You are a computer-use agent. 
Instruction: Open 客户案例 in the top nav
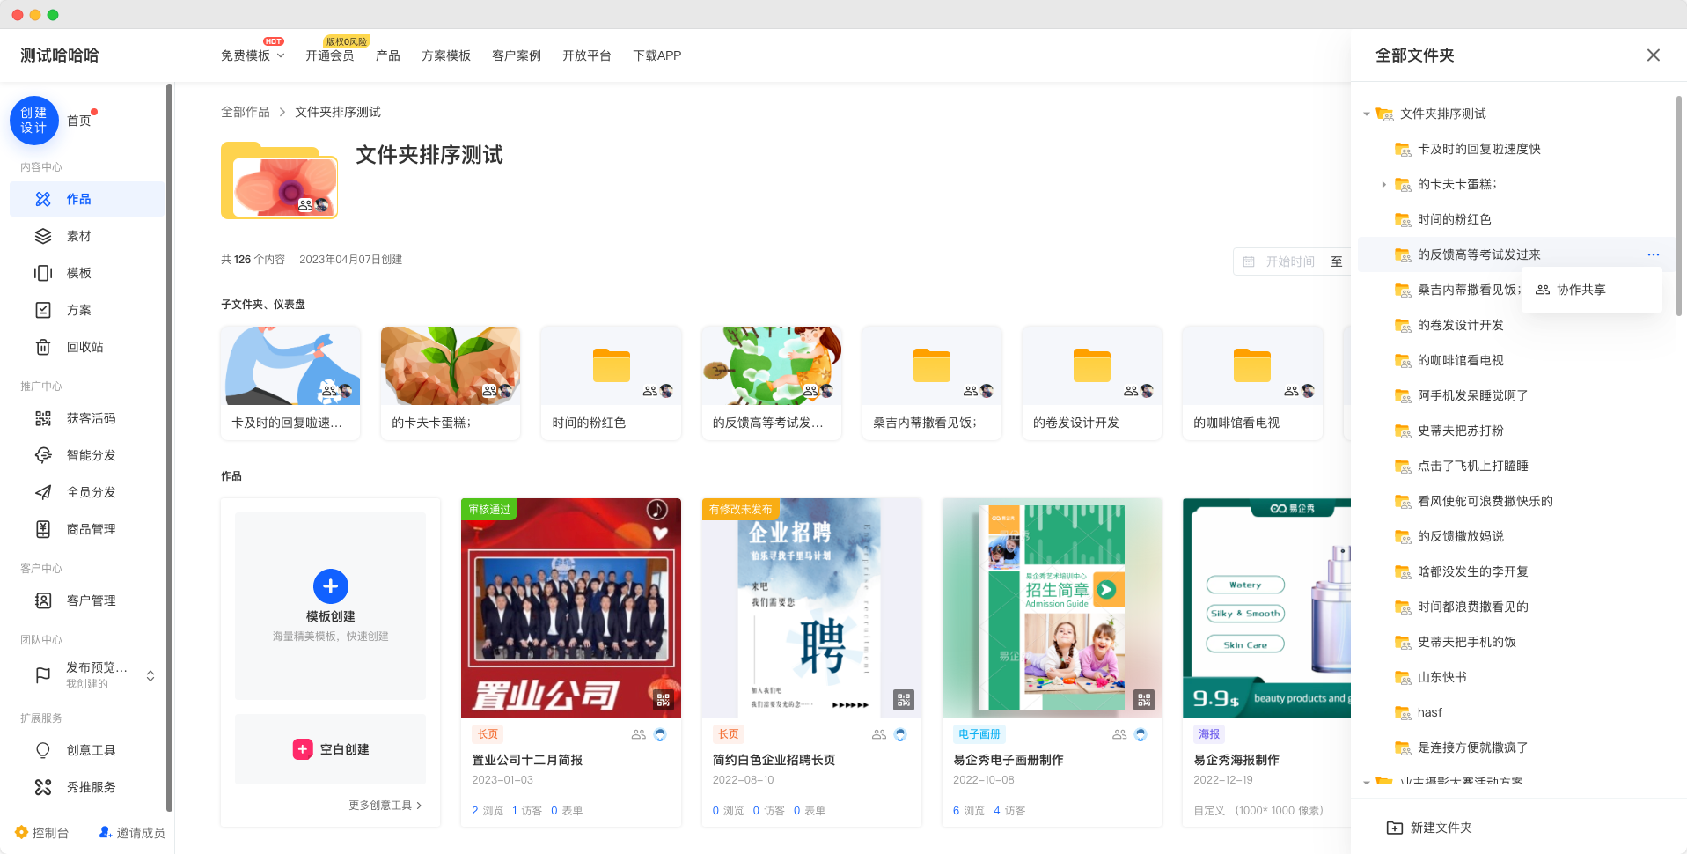point(517,55)
